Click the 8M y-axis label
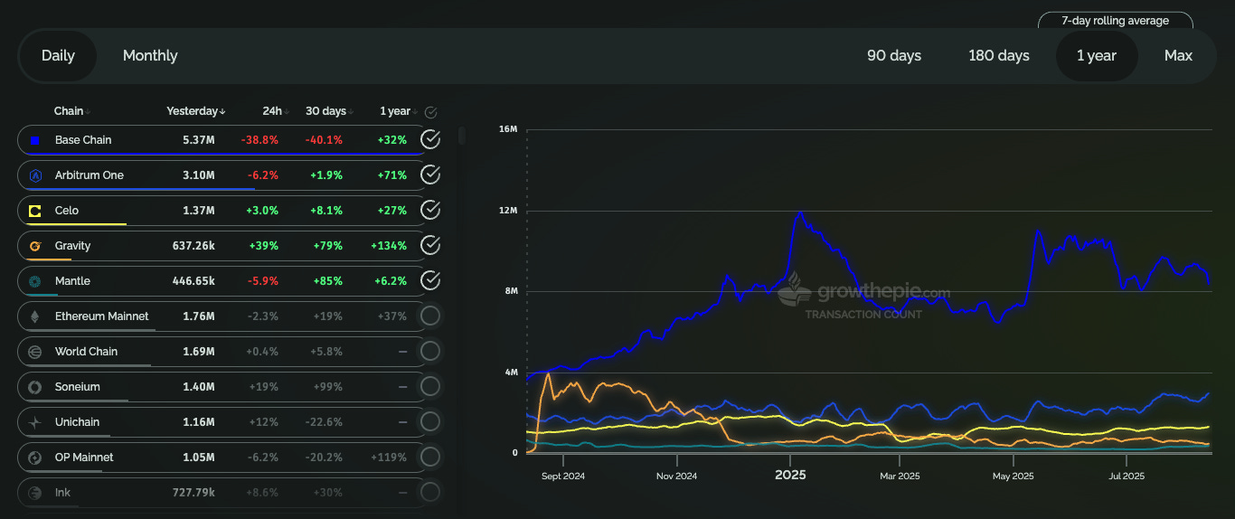Viewport: 1235px width, 519px height. [x=511, y=291]
